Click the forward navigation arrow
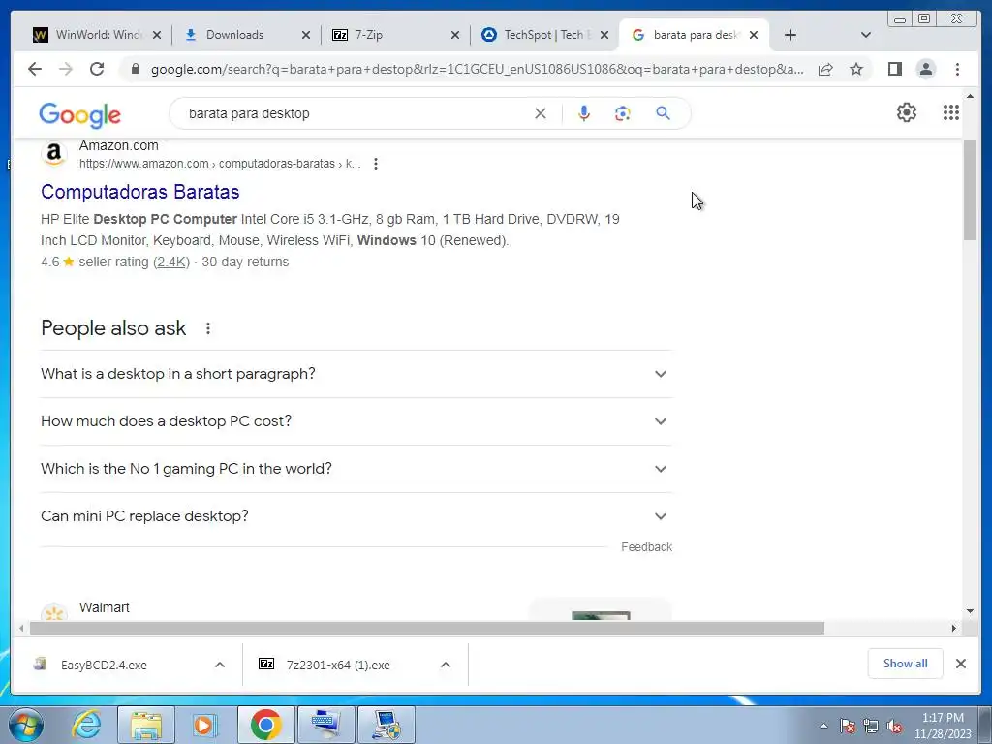The width and height of the screenshot is (992, 744). [66, 69]
